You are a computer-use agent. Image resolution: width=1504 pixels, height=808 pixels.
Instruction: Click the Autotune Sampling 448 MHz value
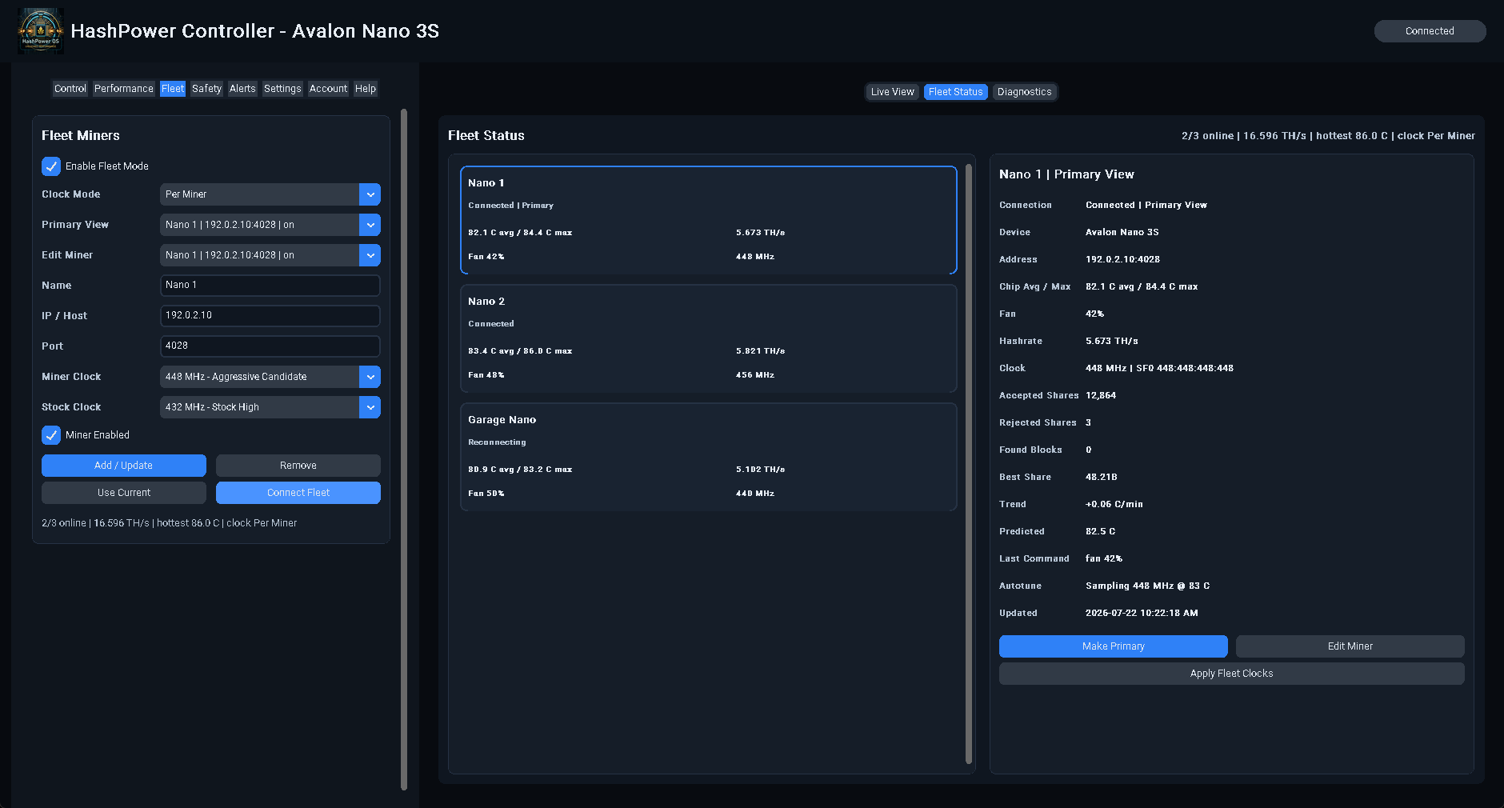tap(1147, 586)
